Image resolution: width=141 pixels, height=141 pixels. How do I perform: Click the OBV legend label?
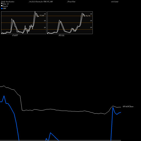(x=5, y=8)
